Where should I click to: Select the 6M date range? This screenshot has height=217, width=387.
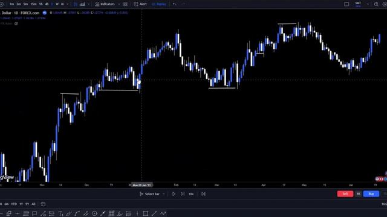[x=7, y=204]
